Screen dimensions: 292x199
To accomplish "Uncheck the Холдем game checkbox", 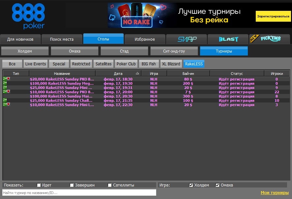I will pyautogui.click(x=191, y=185).
